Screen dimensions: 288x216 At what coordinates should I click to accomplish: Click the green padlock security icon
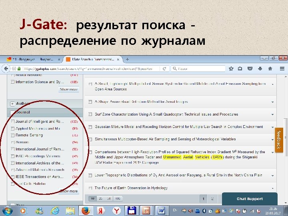[19, 69]
